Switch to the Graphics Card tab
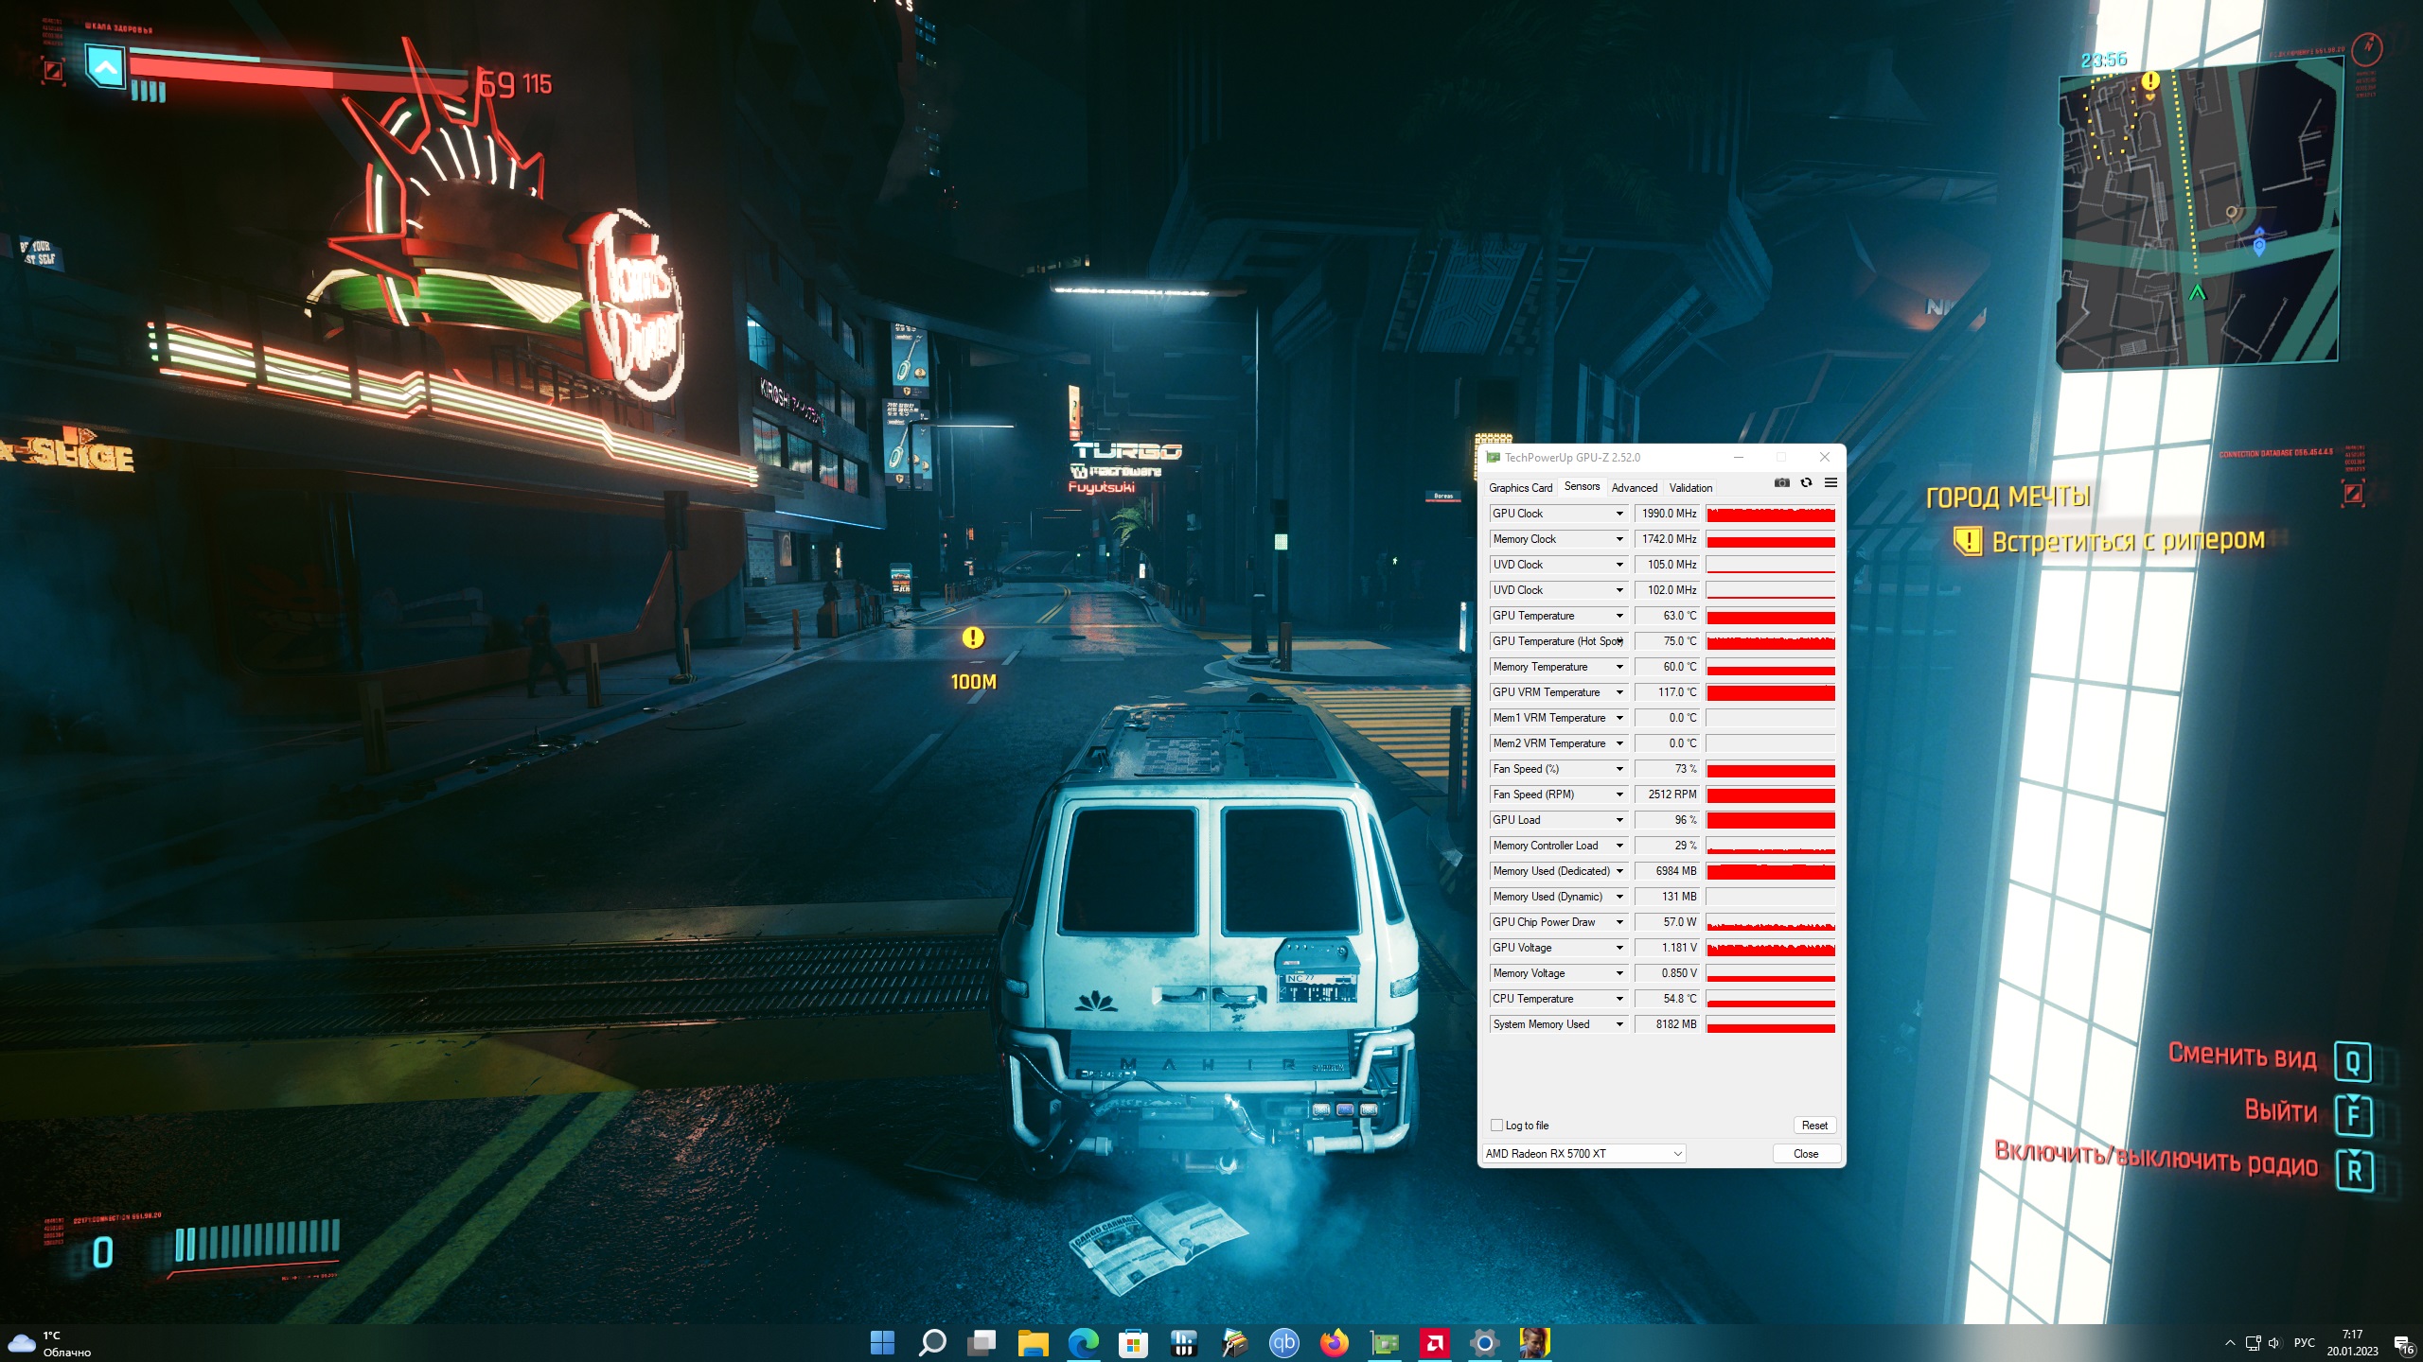The image size is (2423, 1362). 1520,488
